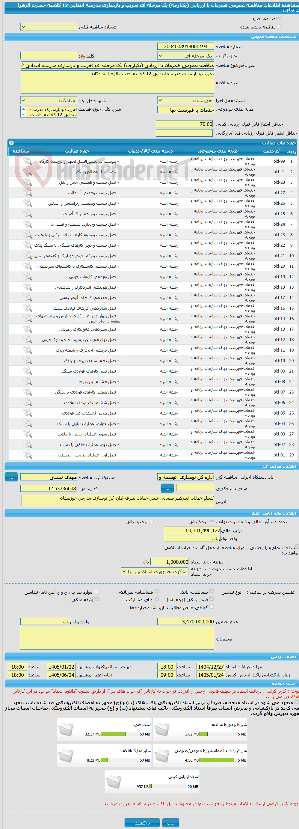This screenshot has width=299, height=829.
Task: Open the view icon for row bld-41
Action: pos(28,172)
